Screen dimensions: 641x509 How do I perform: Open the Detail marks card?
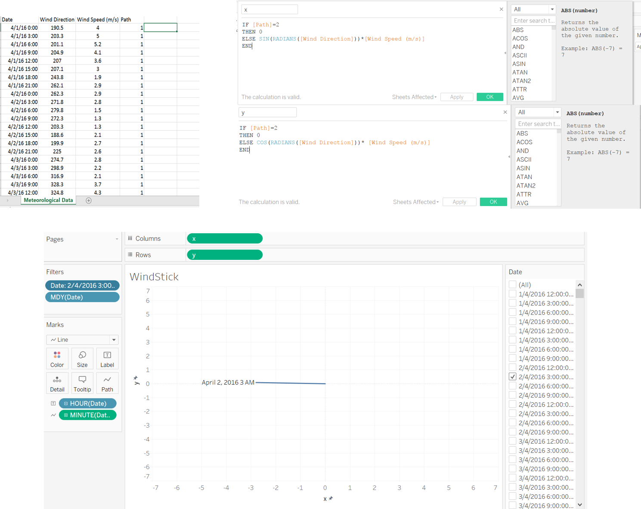click(57, 383)
